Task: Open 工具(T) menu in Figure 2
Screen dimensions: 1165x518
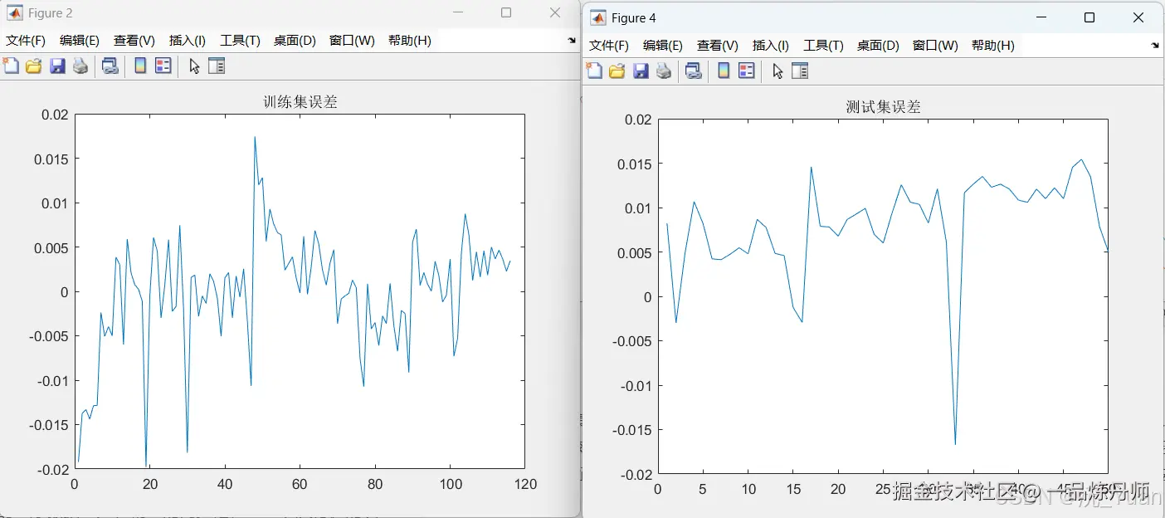Action: click(x=240, y=41)
